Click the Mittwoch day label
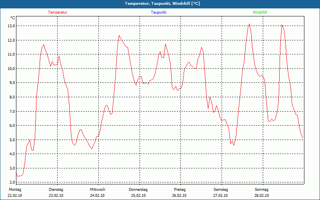Image resolution: width=320 pixels, height=200 pixels. [98, 190]
